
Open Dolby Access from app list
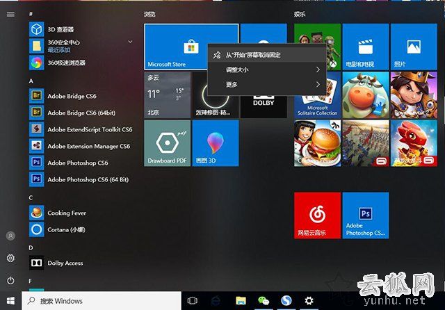(56, 263)
